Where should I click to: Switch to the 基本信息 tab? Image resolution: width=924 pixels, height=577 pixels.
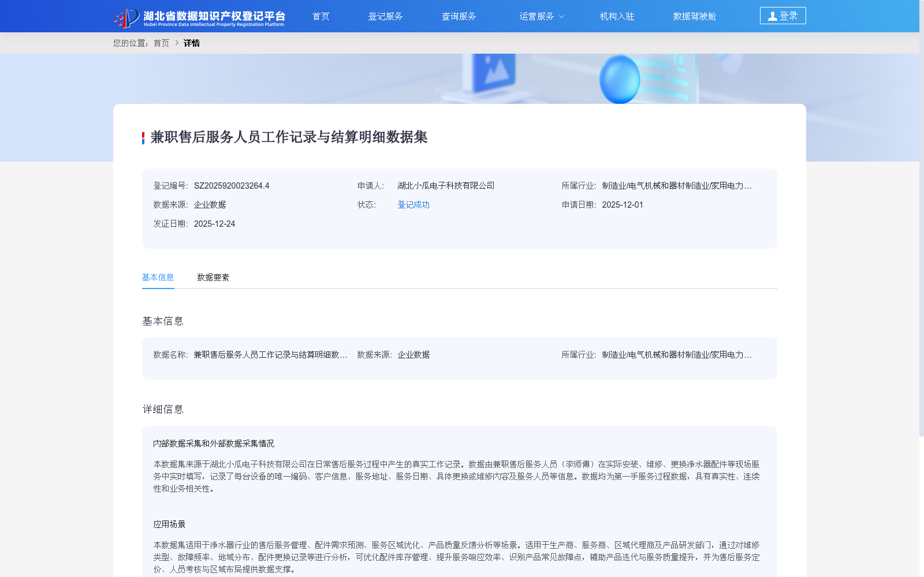coord(158,278)
